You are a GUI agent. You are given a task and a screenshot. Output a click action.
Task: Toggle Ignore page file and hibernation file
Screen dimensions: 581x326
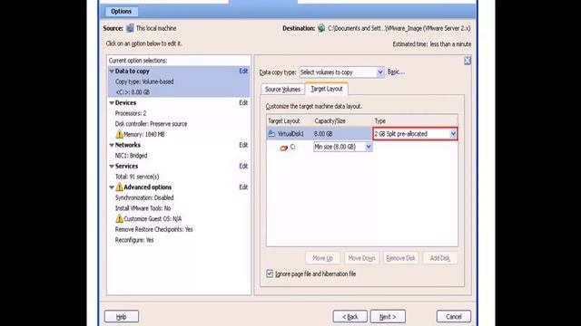click(x=270, y=273)
